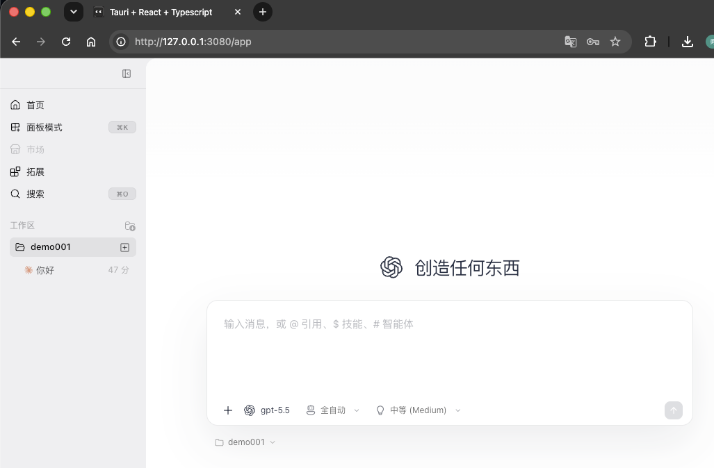714x468 pixels.
Task: Open the demo001 folder dropdown below input
Action: click(245, 442)
